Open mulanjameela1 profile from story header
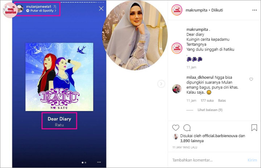 pyautogui.click(x=38, y=7)
